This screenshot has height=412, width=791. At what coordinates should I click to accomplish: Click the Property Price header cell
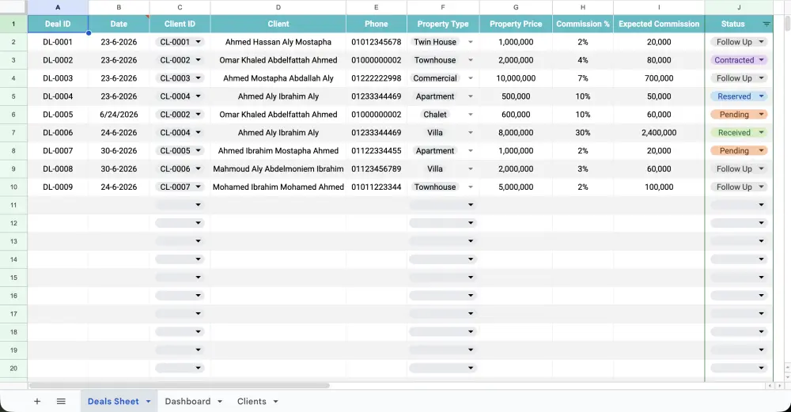coord(516,25)
